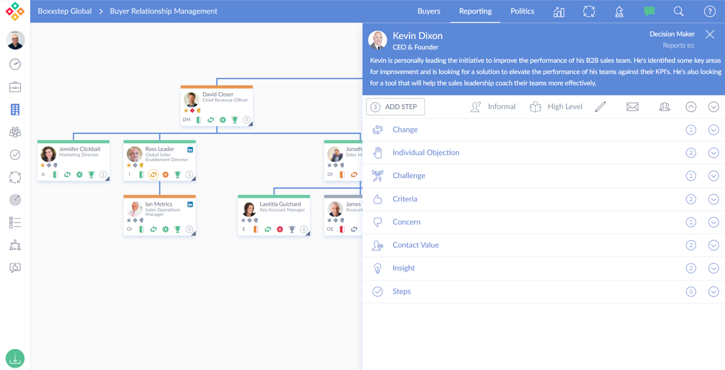Switch to the Buyers tab
The image size is (725, 370).
(x=429, y=11)
